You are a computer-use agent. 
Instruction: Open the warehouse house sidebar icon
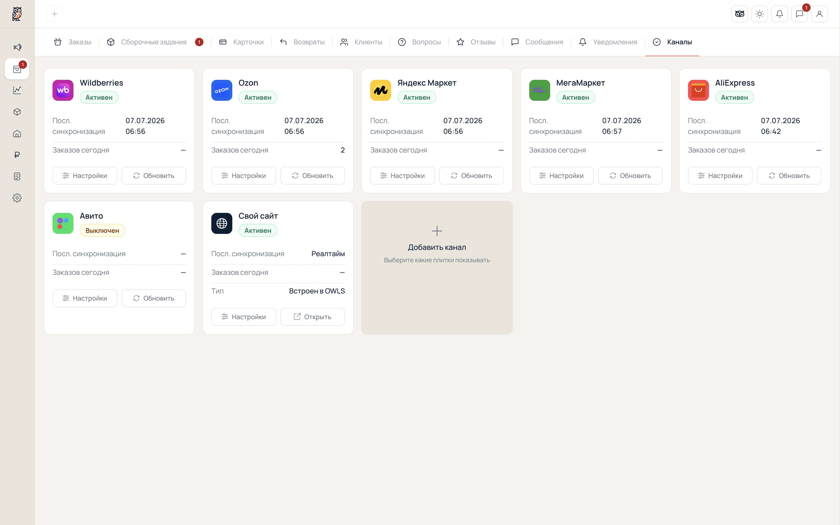click(17, 134)
